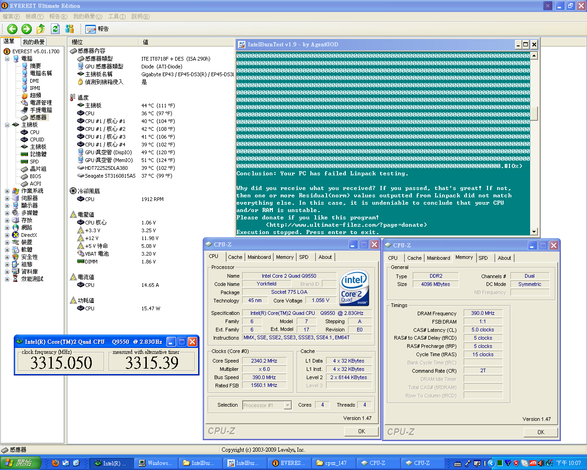The height and width of the screenshot is (470, 587).
Task: Click the DRAM Frequency 390.0 MHz field
Action: [483, 313]
